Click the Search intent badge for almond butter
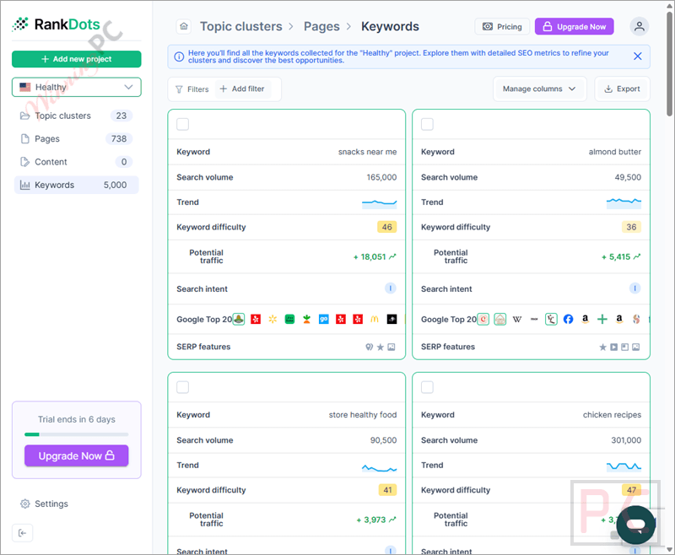This screenshot has width=675, height=555. pos(634,288)
